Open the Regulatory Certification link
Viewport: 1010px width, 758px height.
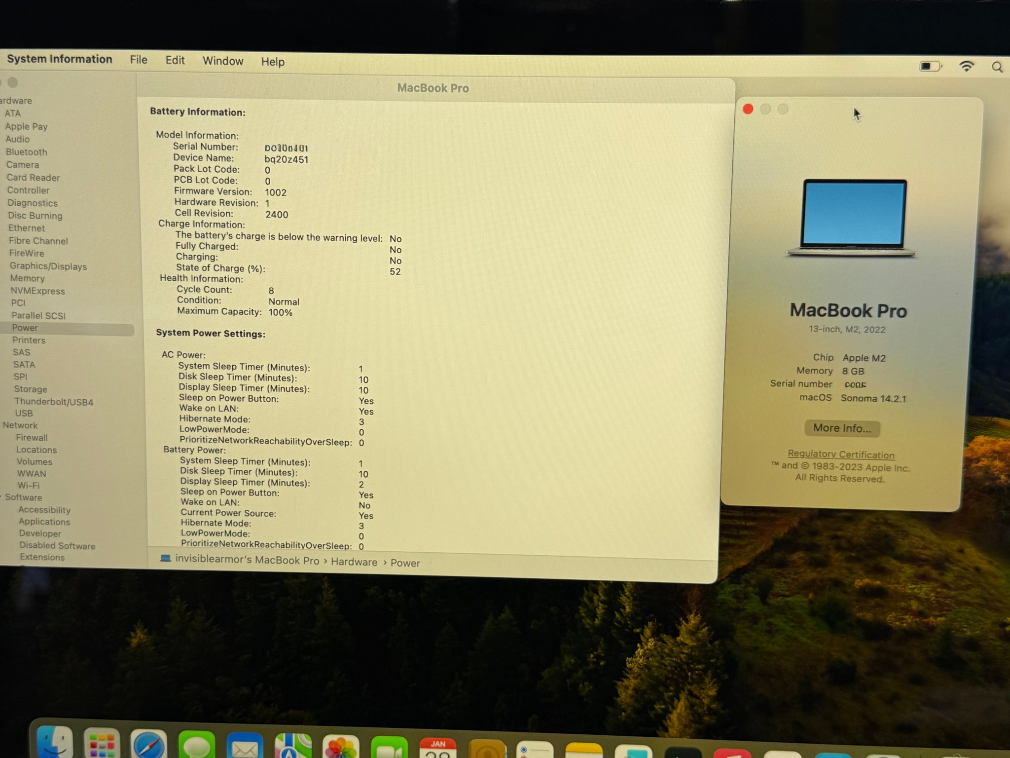point(841,454)
